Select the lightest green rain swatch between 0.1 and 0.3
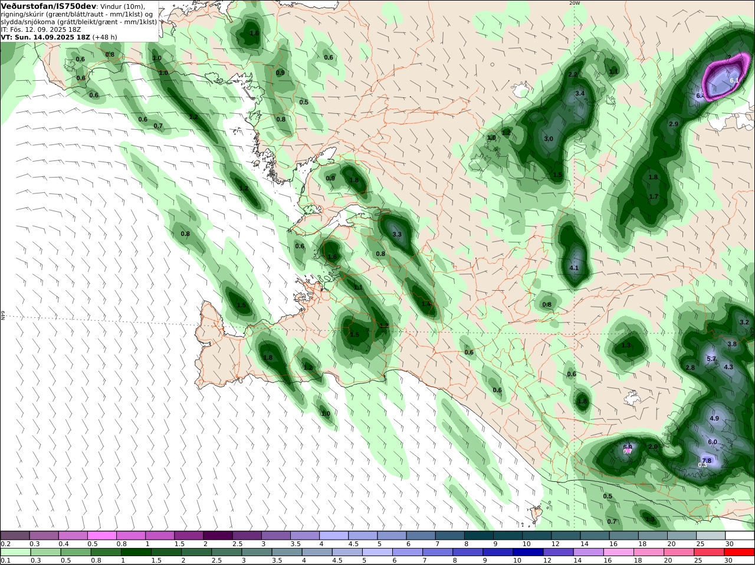This screenshot has height=565, width=755. pyautogui.click(x=15, y=552)
